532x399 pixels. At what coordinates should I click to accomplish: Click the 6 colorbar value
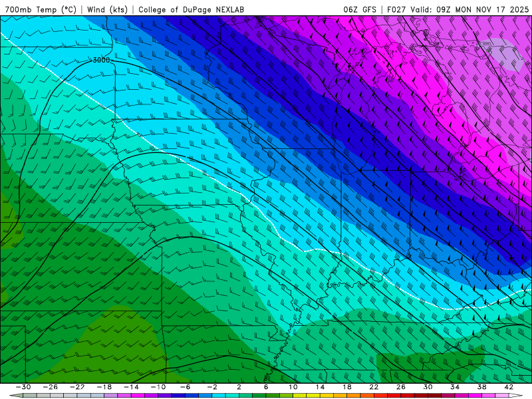(x=266, y=387)
